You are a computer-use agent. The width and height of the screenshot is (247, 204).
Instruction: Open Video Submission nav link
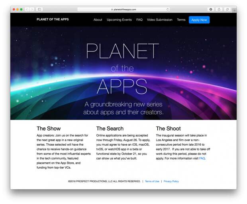point(160,20)
